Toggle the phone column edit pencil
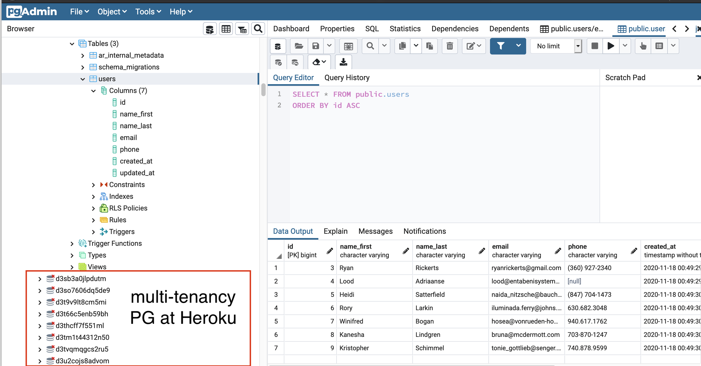This screenshot has height=366, width=701. pos(634,251)
